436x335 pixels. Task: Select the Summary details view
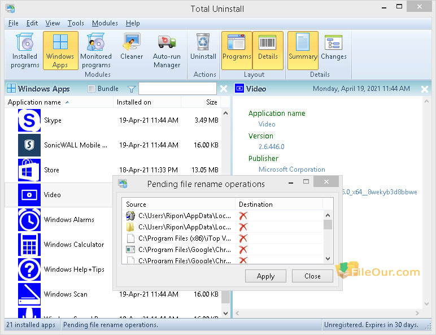tap(303, 50)
